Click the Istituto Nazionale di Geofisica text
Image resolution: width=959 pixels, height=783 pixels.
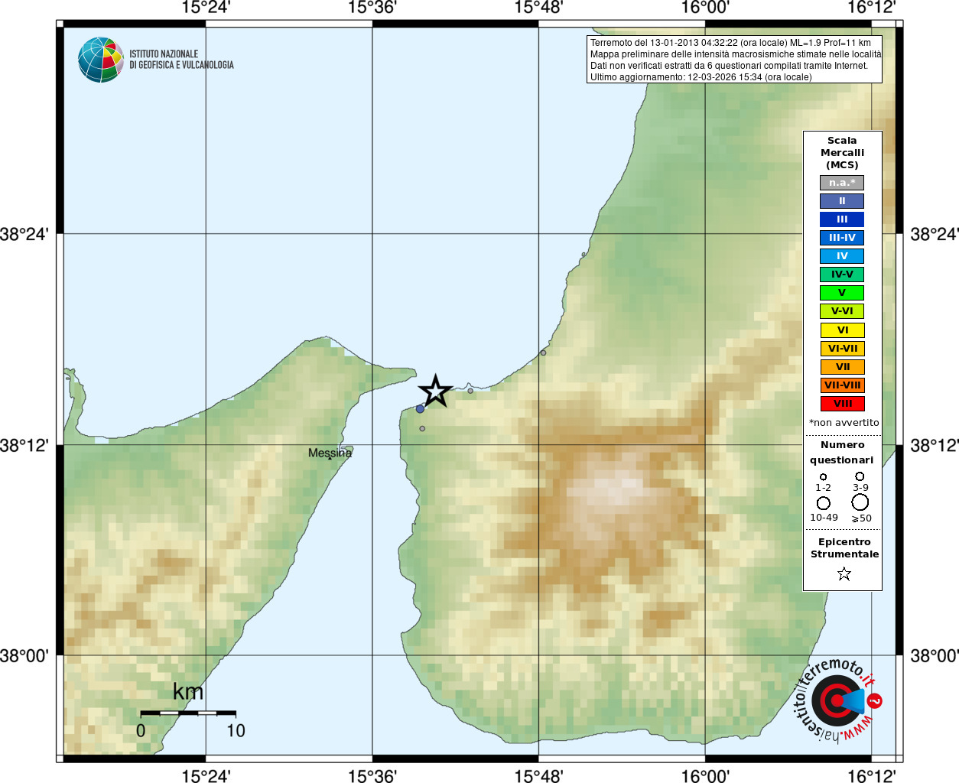pos(181,60)
